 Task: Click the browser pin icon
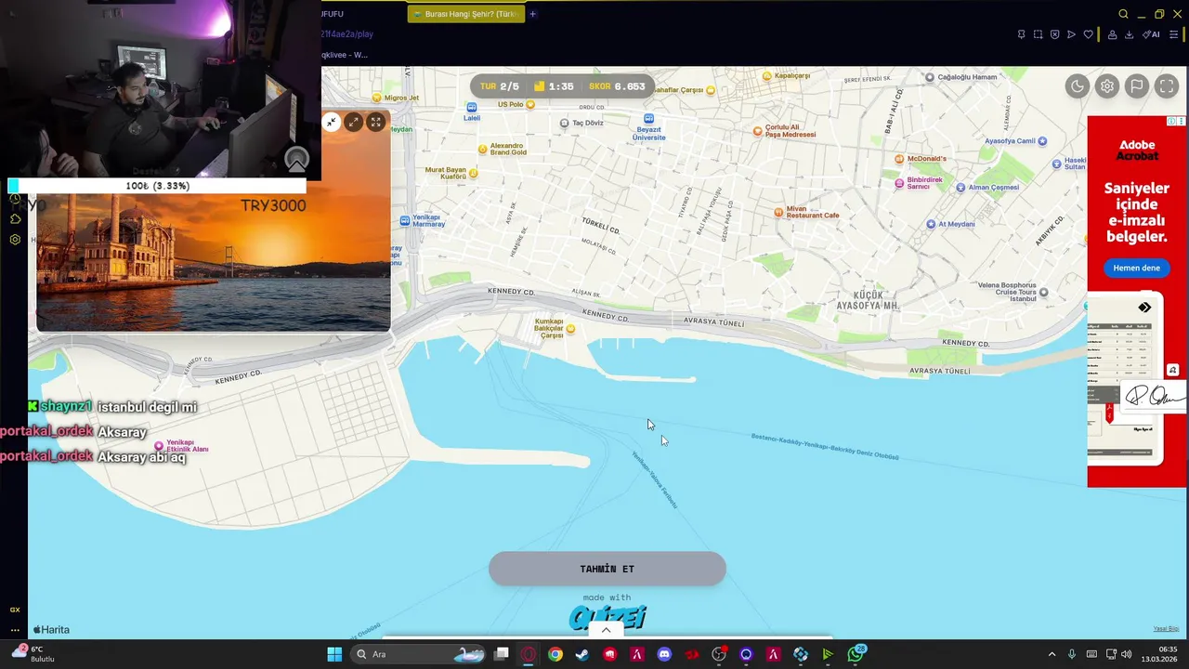click(1021, 34)
